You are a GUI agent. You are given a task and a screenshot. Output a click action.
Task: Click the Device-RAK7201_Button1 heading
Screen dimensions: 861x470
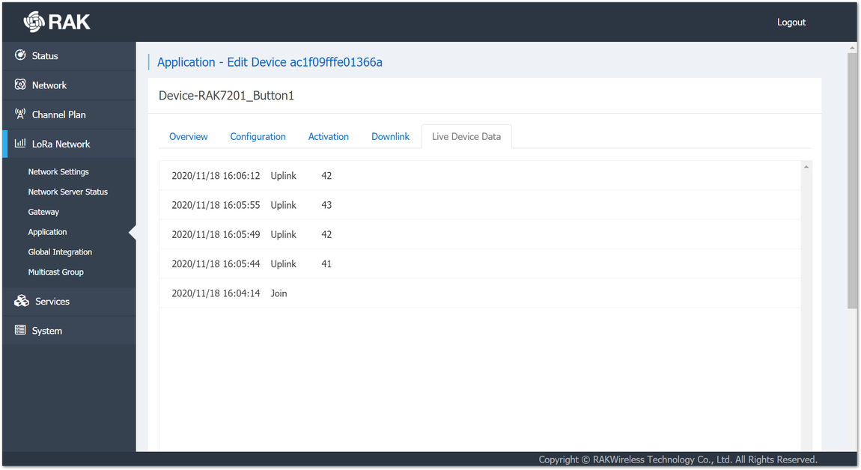point(226,96)
